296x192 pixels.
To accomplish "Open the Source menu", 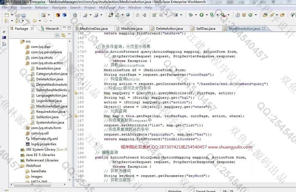I will coord(26,7).
